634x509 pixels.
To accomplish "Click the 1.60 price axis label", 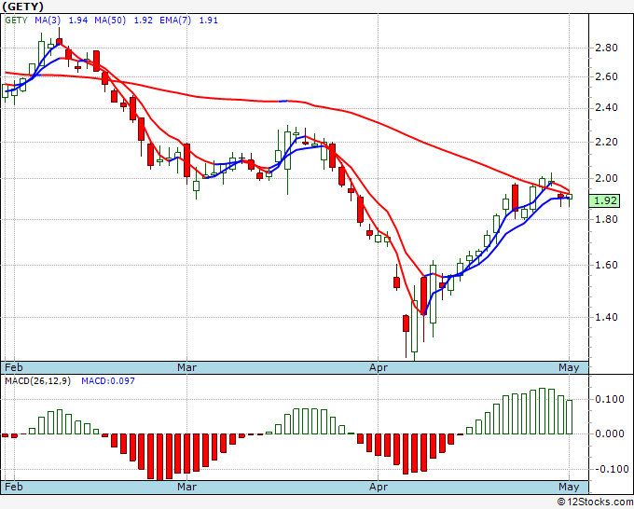I will 607,265.
